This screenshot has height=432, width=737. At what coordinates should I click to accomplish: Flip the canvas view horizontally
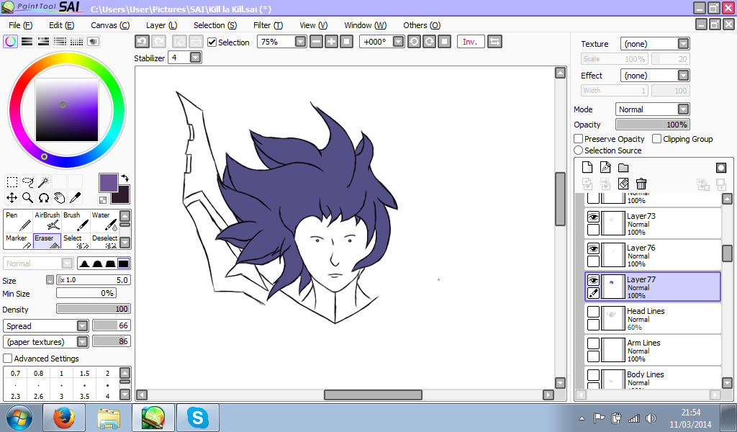(x=494, y=42)
